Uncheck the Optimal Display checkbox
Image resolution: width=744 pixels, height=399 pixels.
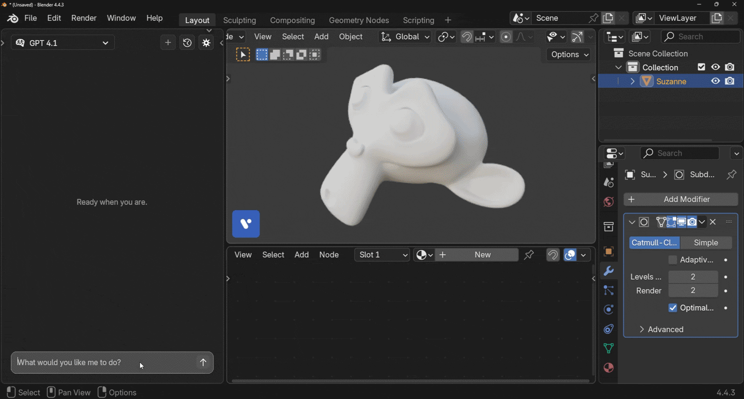coord(673,308)
